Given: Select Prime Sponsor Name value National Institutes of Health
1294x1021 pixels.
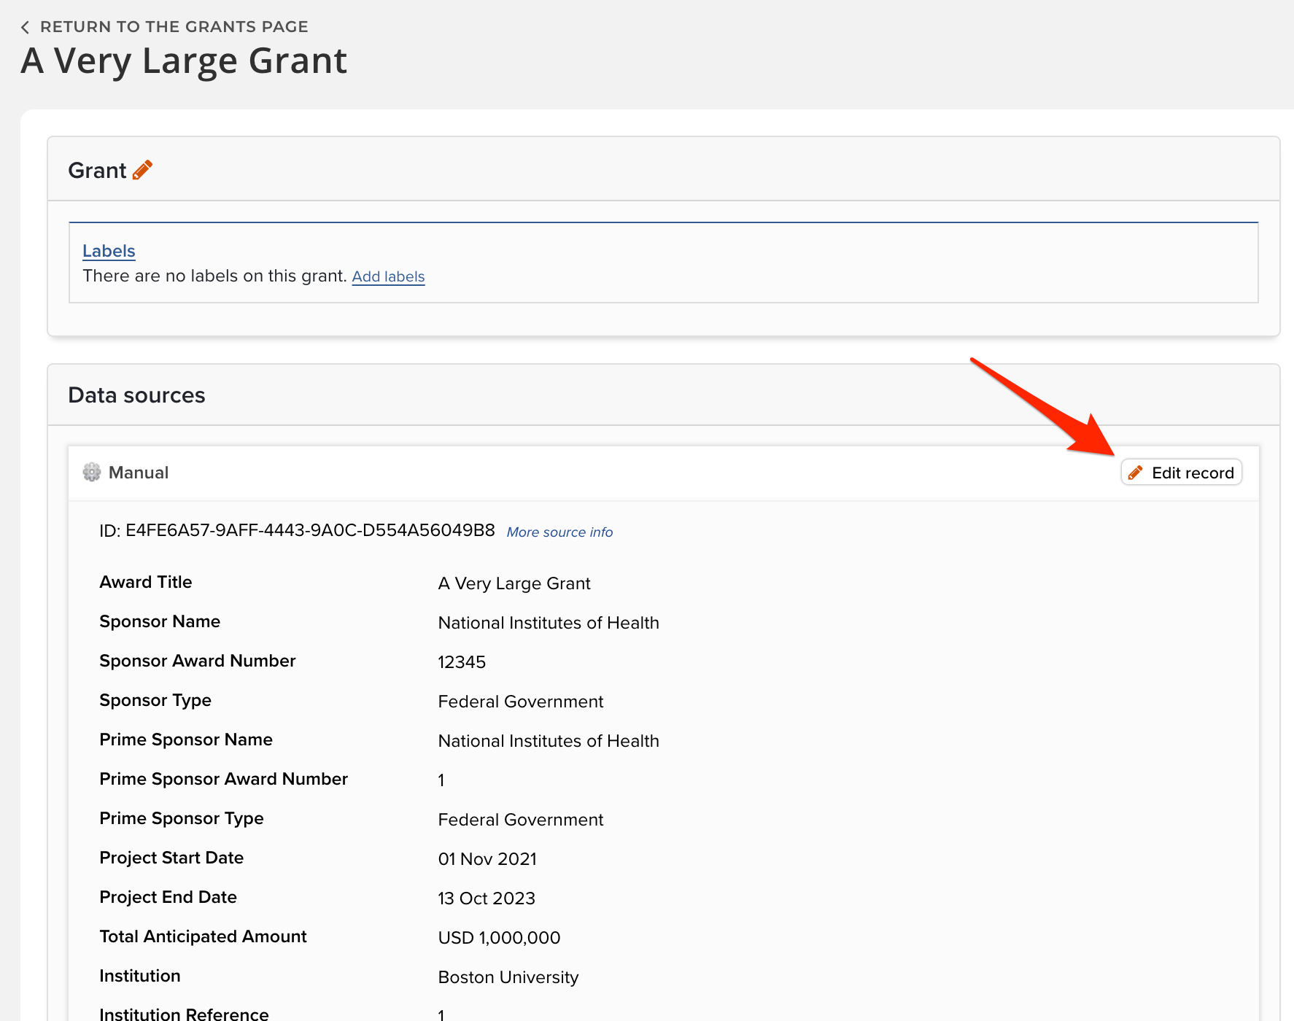Looking at the screenshot, I should click(x=549, y=741).
